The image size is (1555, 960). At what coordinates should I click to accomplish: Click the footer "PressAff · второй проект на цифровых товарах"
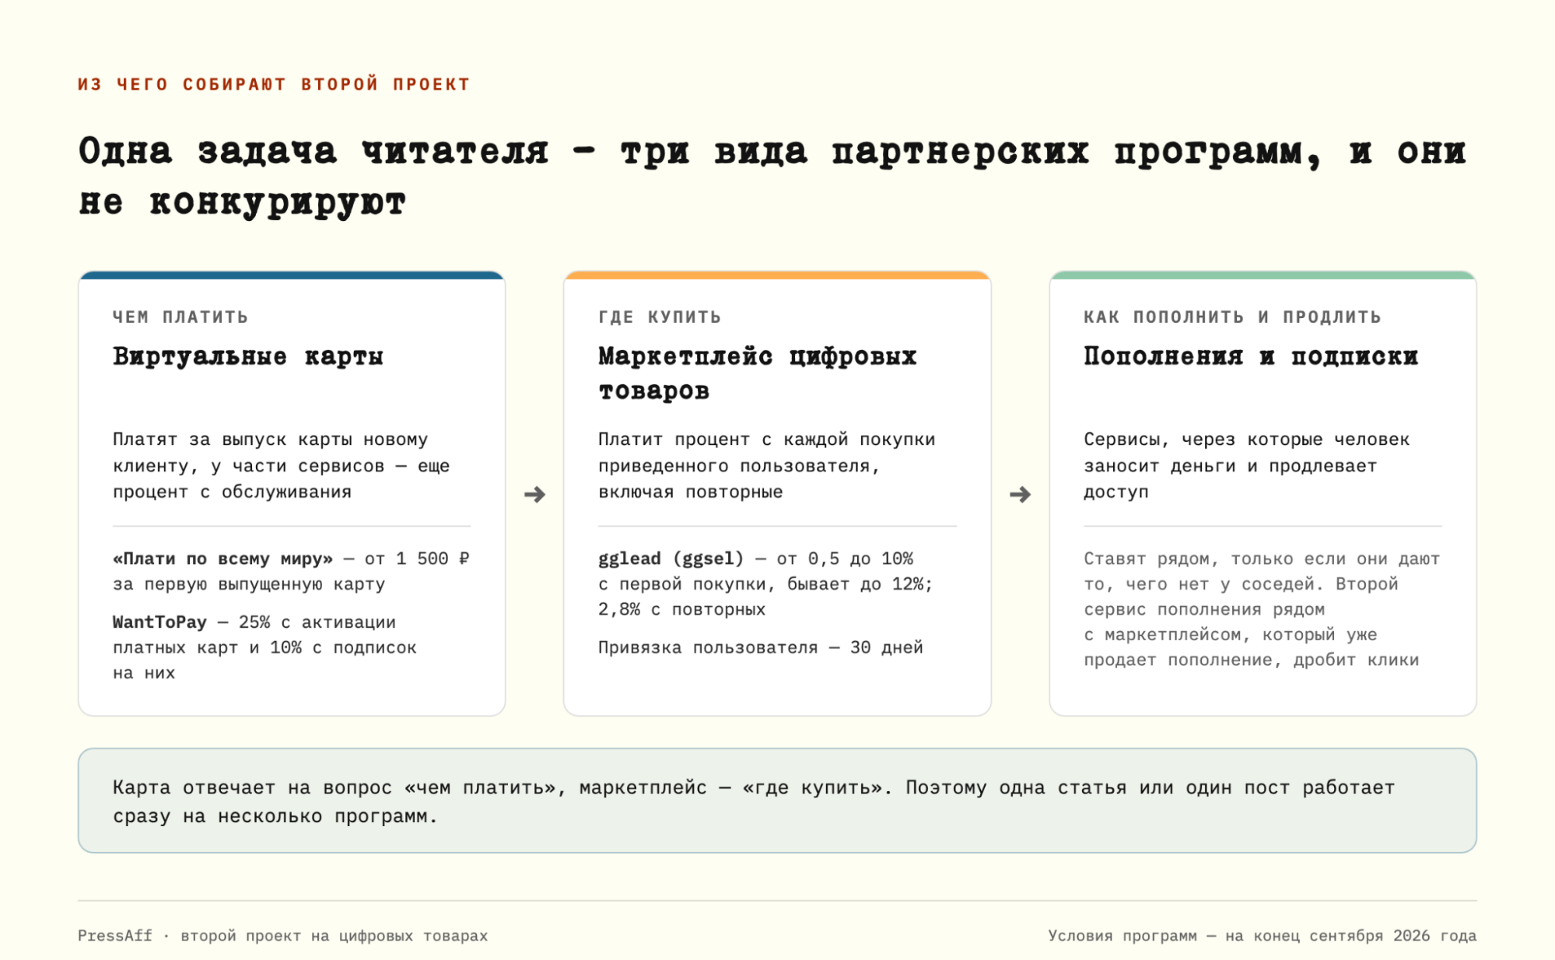(x=283, y=936)
